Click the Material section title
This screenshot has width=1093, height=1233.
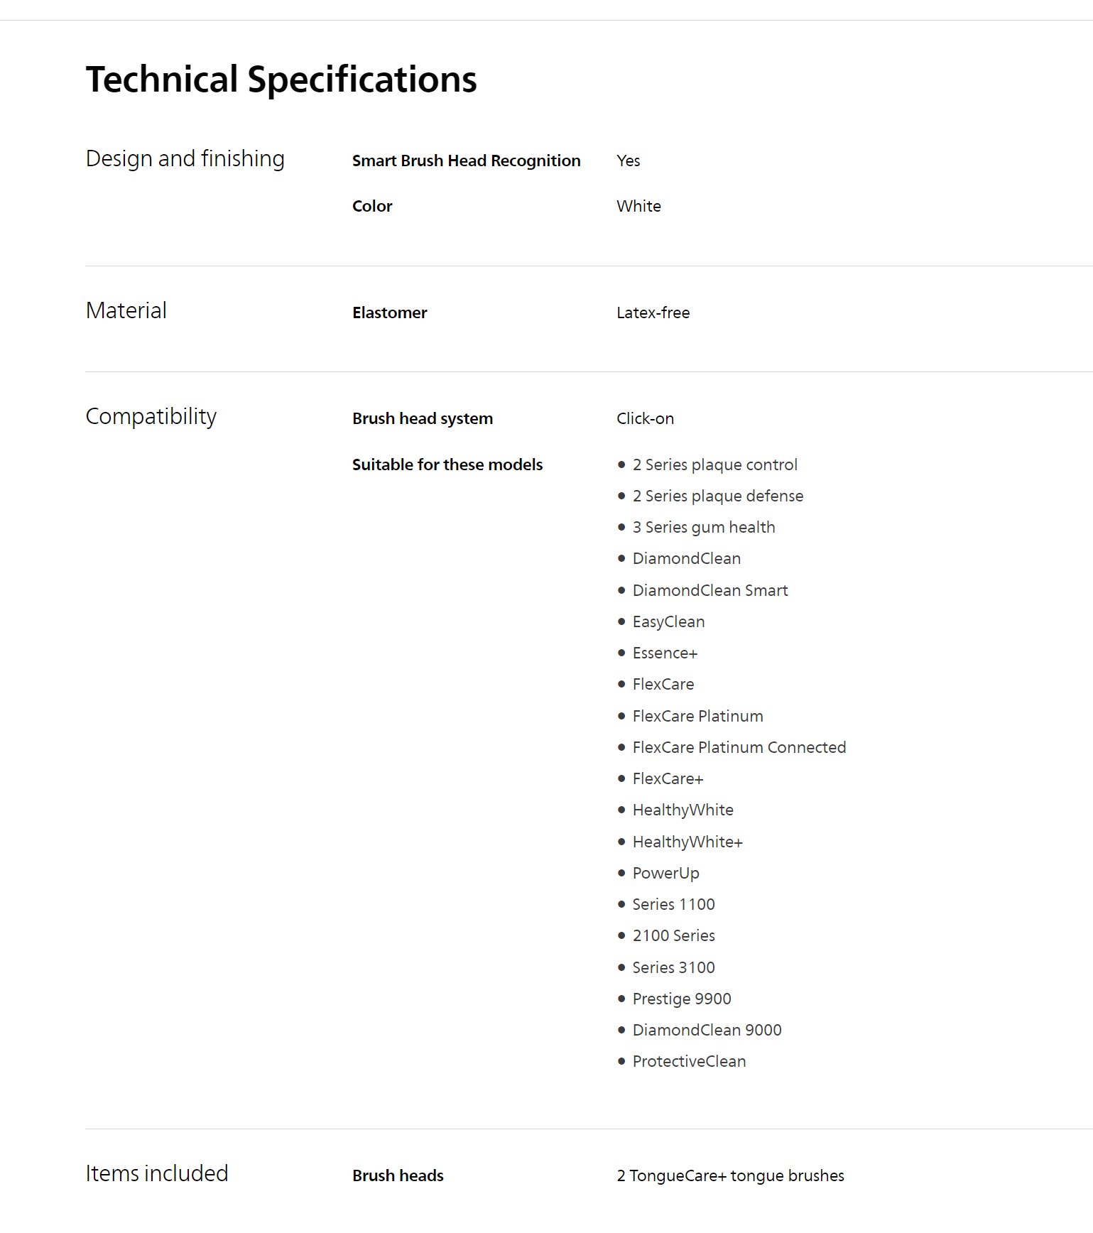(126, 310)
